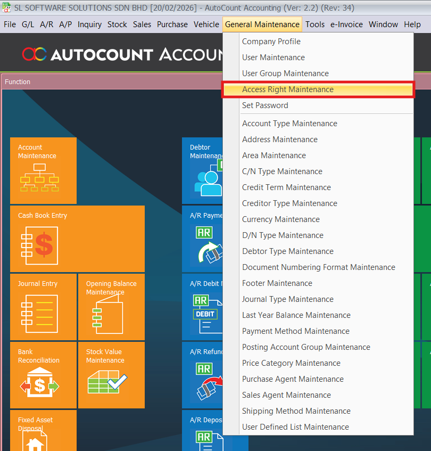Expand the e-Invoice menu

coord(346,24)
